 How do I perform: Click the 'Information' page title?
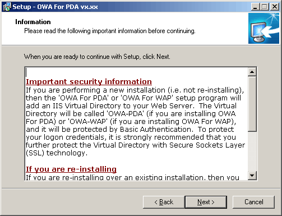click(33, 22)
